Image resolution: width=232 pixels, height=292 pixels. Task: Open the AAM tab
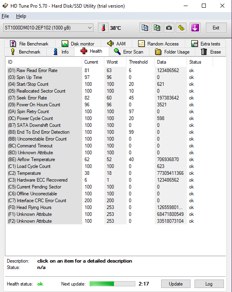pos(116,44)
